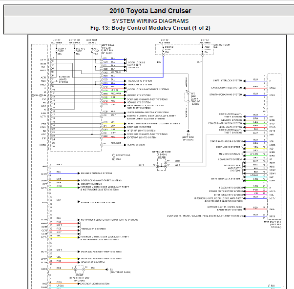Click the "2010 Toyota Land Cruiser" title
Image resolution: width=294 pixels, height=289 pixels.
tap(150, 11)
